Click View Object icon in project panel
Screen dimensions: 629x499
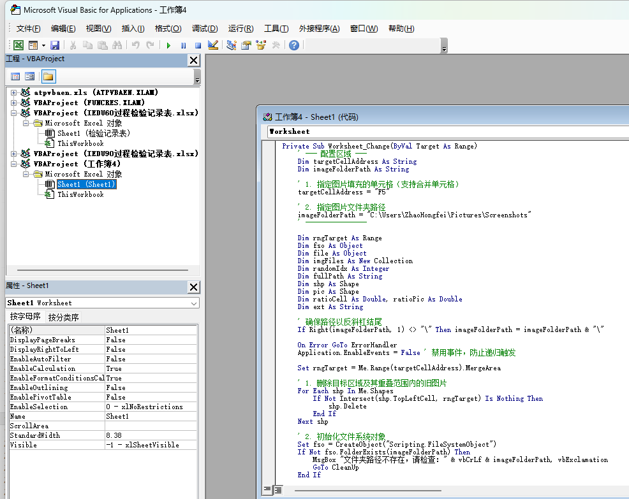pyautogui.click(x=30, y=77)
